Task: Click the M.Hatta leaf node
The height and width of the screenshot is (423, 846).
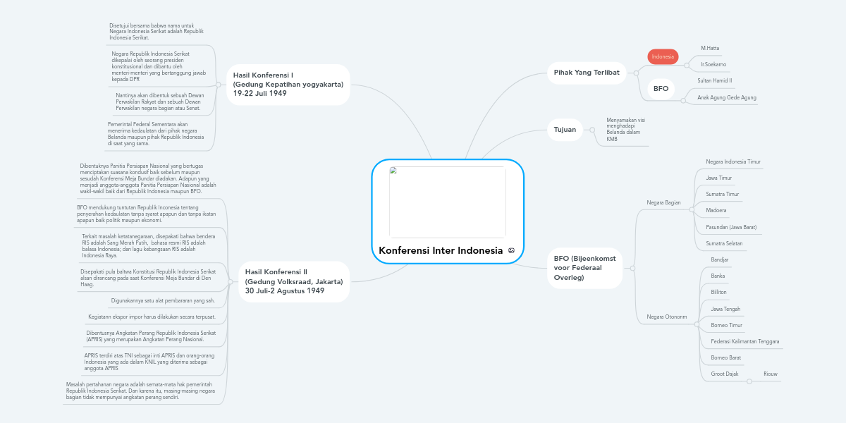Action: pyautogui.click(x=709, y=48)
